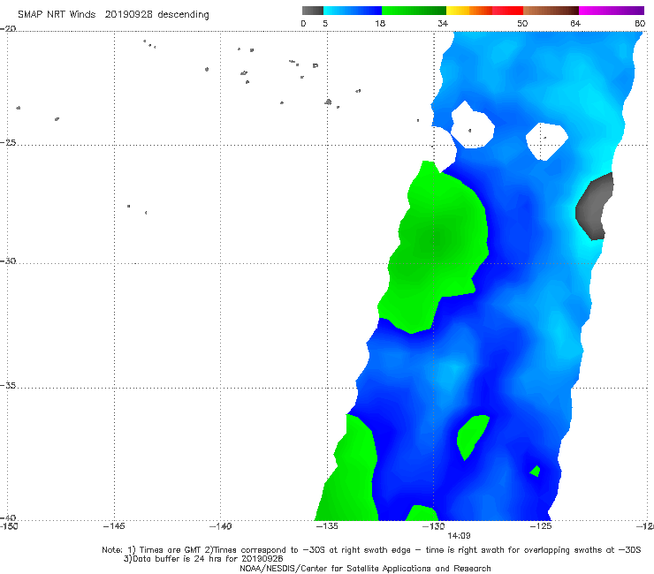This screenshot has height=574, width=654.
Task: Click the 'NOAA/NESDIS/Center for Satellite Applications and Research' credit
Action: 365,569
